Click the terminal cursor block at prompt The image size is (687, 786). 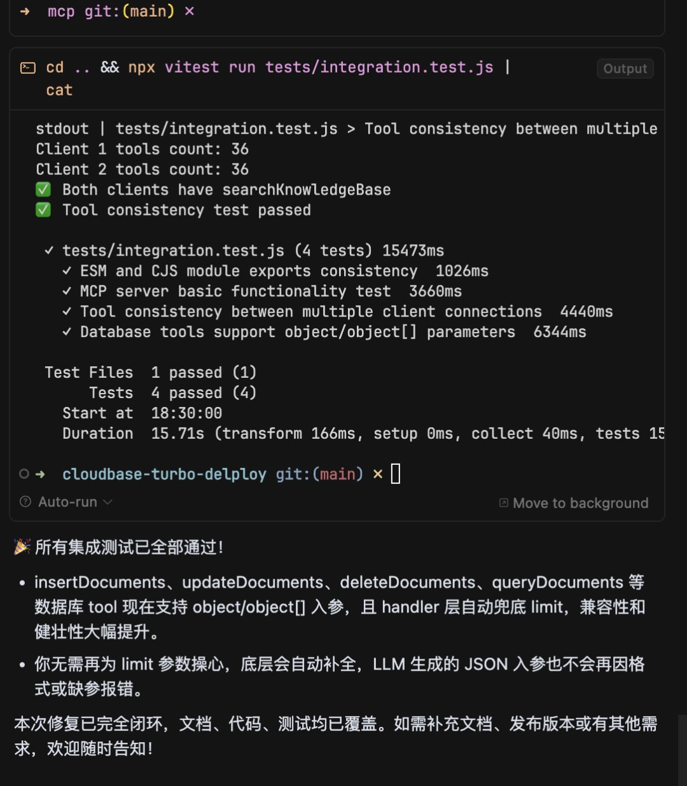pyautogui.click(x=396, y=474)
